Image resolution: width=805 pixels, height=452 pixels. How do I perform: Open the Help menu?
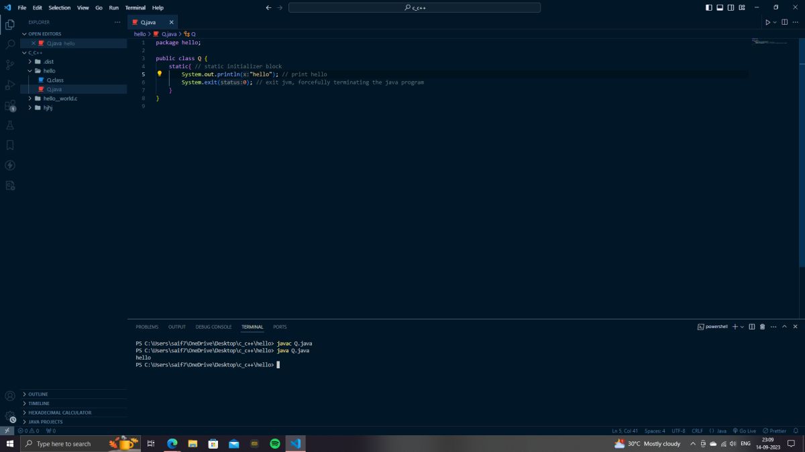pos(158,7)
